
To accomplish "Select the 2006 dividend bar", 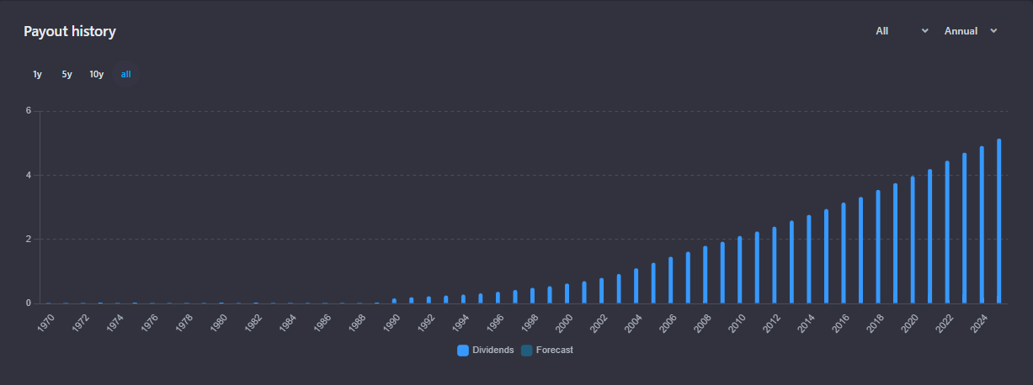I will (671, 280).
